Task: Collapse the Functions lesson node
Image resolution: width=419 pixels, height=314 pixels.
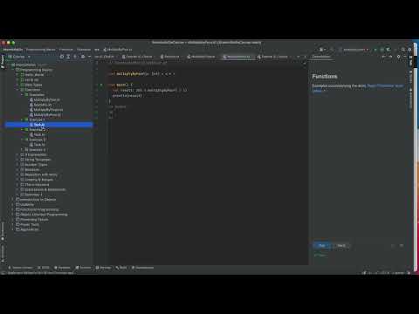Action: 17,90
